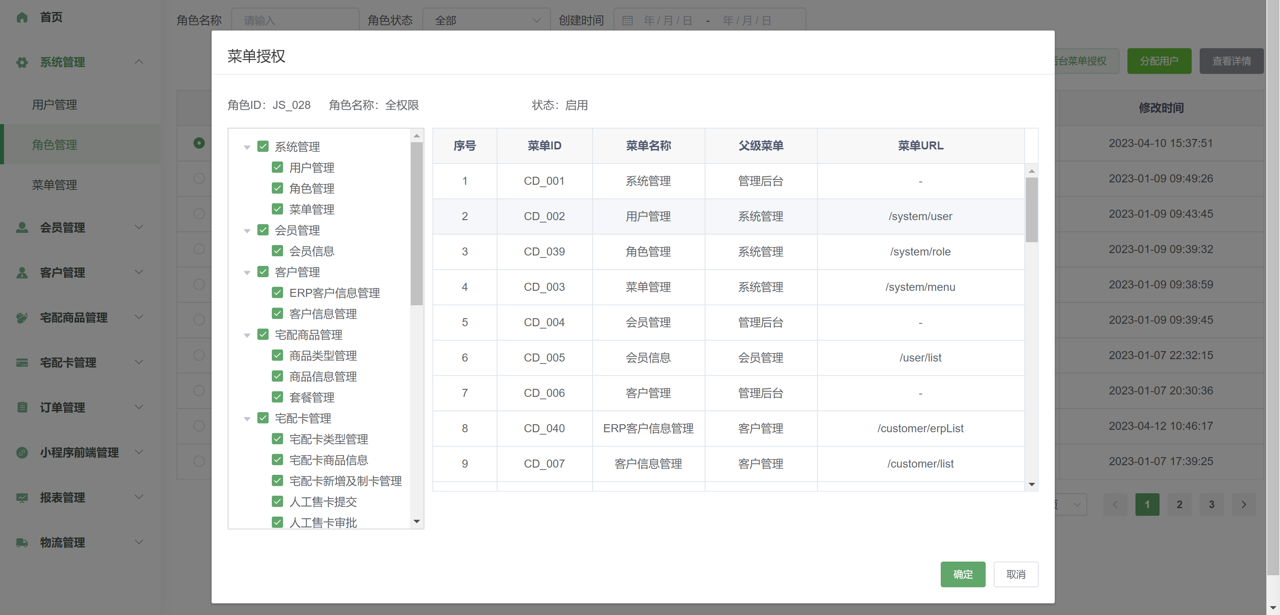
Task: Click menu table scroll-down arrow
Action: pos(1031,484)
